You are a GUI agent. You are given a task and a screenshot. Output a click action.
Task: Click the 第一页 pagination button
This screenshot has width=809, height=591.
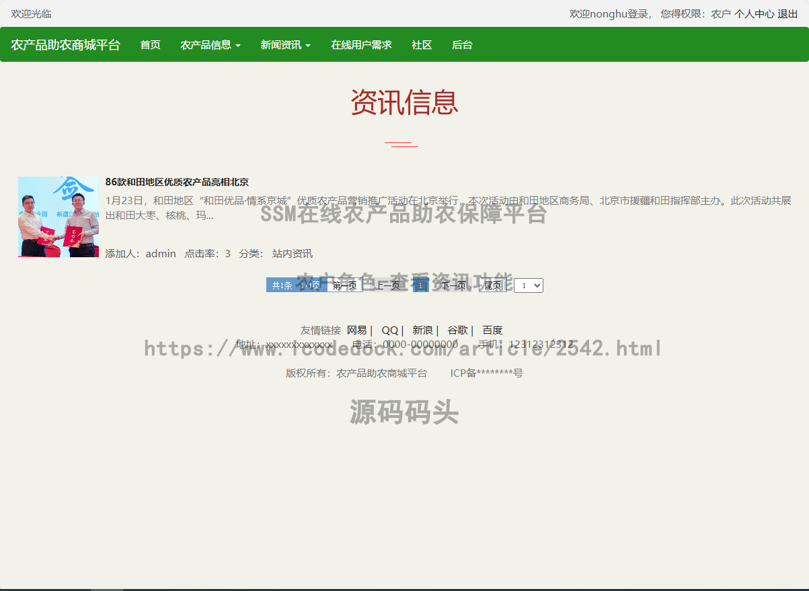click(344, 285)
